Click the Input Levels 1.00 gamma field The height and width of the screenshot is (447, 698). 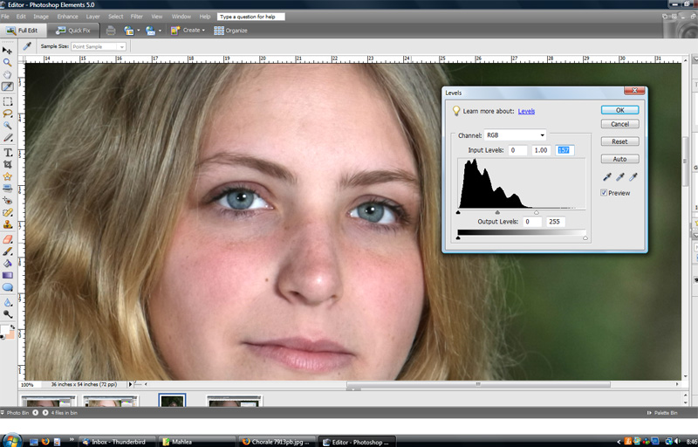click(541, 150)
